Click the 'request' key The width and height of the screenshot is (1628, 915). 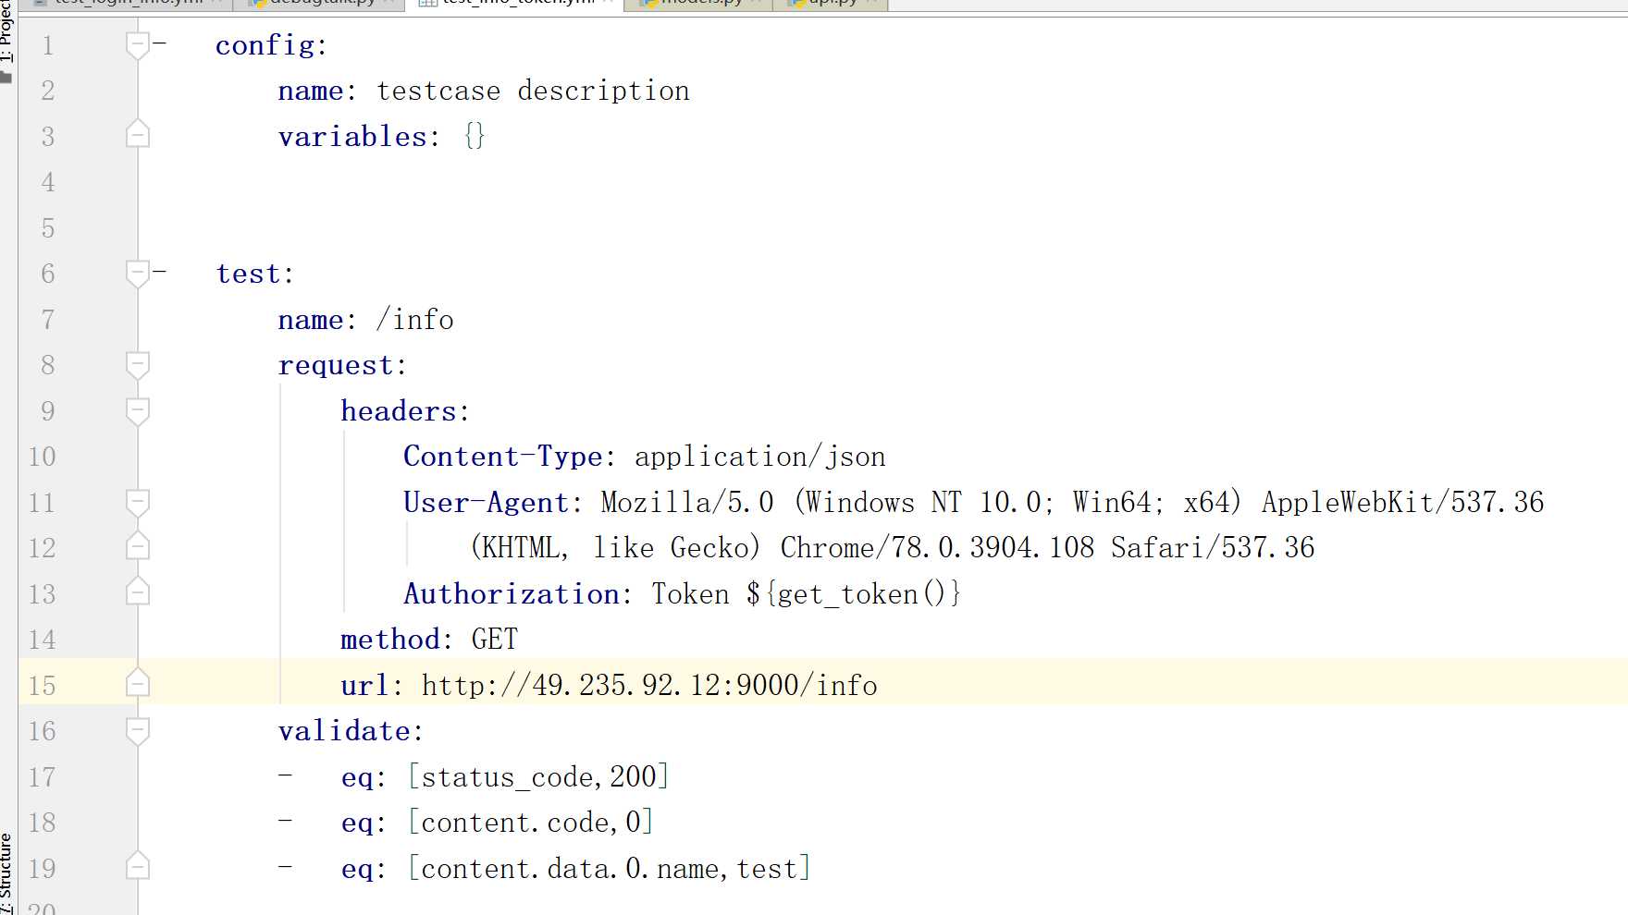pos(336,365)
